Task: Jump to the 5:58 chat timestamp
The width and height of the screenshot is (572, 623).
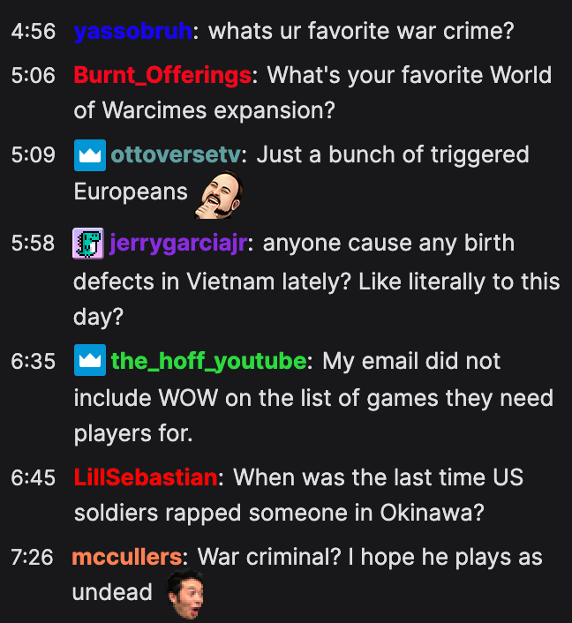Action: (33, 244)
